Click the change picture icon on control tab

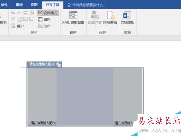click(x=59, y=65)
